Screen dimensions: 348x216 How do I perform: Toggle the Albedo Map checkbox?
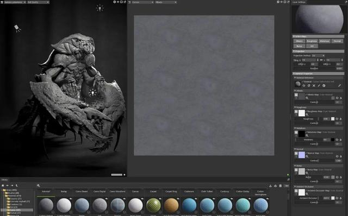click(x=307, y=94)
